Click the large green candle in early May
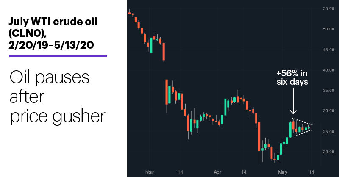 (x=290, y=130)
